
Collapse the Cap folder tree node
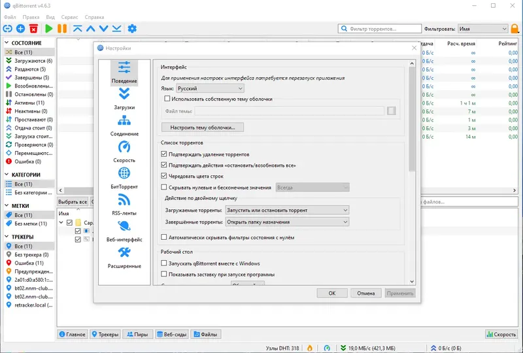coord(61,222)
